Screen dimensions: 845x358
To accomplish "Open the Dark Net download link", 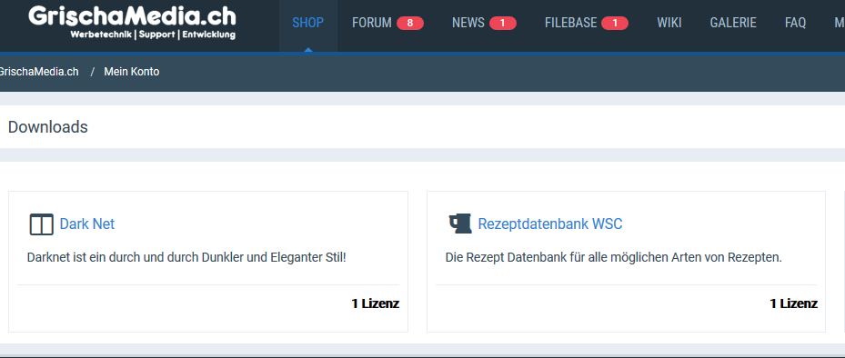I will click(x=87, y=224).
